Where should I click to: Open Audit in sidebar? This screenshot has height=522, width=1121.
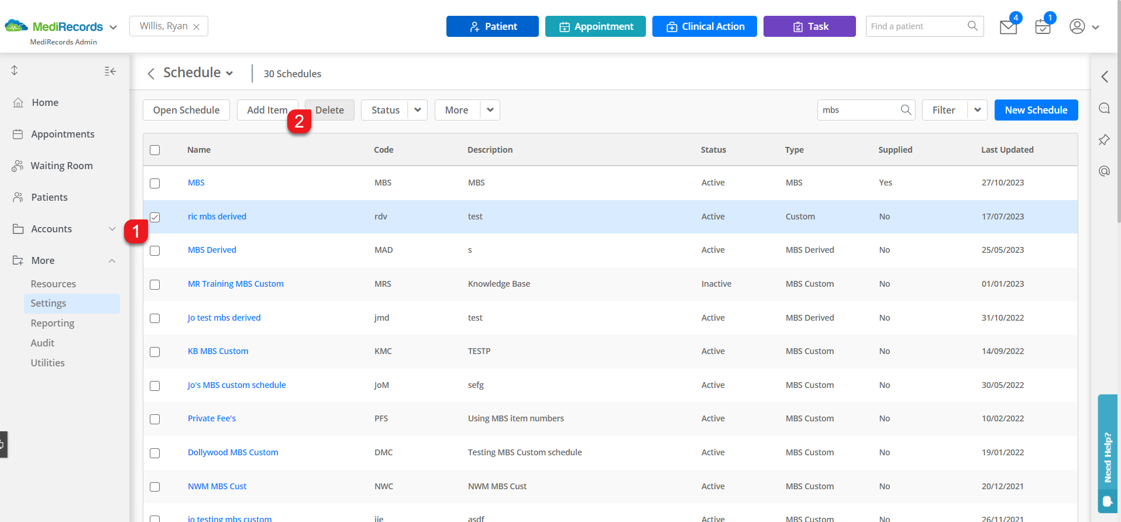(x=43, y=343)
